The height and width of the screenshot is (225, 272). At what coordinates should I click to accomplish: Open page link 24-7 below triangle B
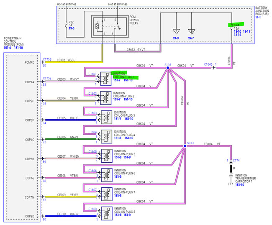[x=191, y=38]
